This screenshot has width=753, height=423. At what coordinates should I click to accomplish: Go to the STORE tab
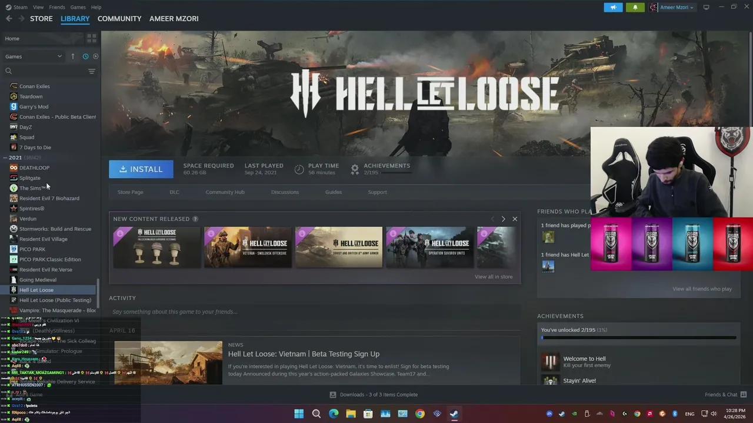pos(41,19)
